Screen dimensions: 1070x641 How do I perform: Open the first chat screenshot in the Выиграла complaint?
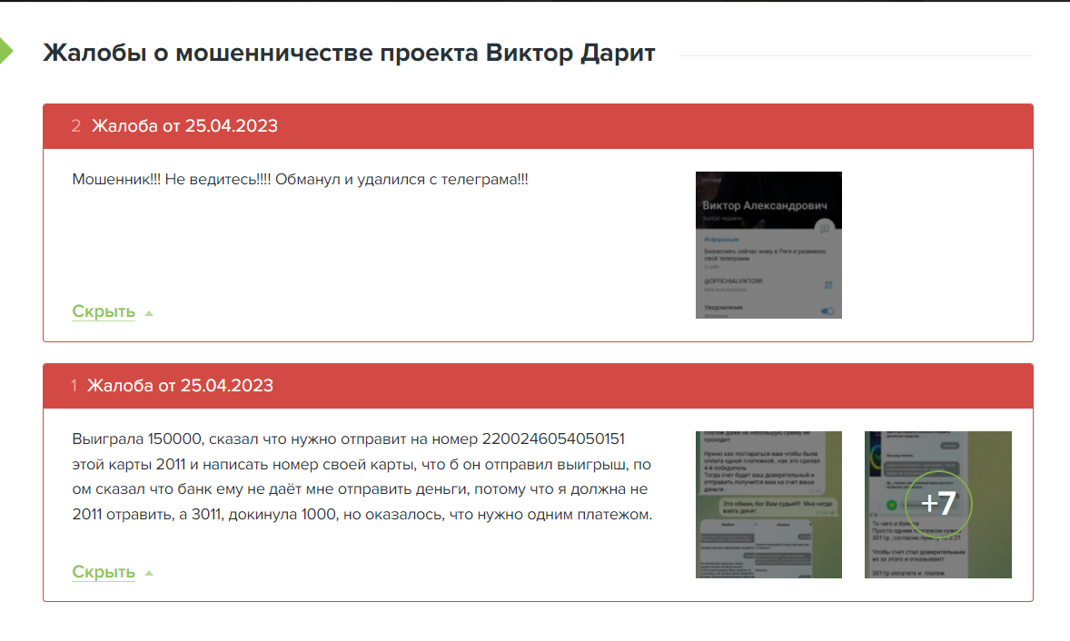coord(768,505)
